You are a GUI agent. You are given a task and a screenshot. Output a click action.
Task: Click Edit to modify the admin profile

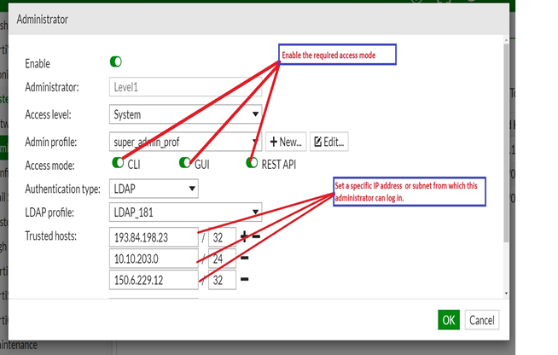[328, 142]
